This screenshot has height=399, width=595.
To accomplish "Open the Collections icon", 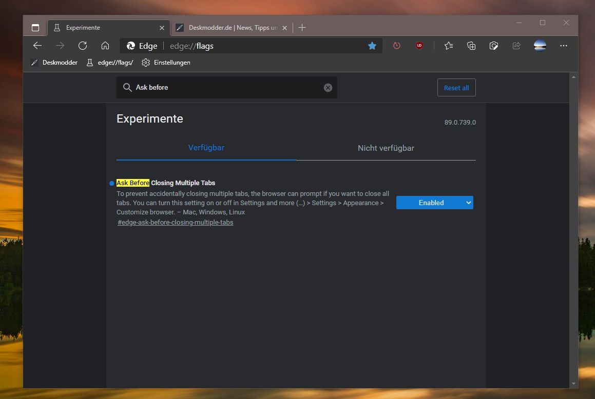I will click(x=471, y=46).
